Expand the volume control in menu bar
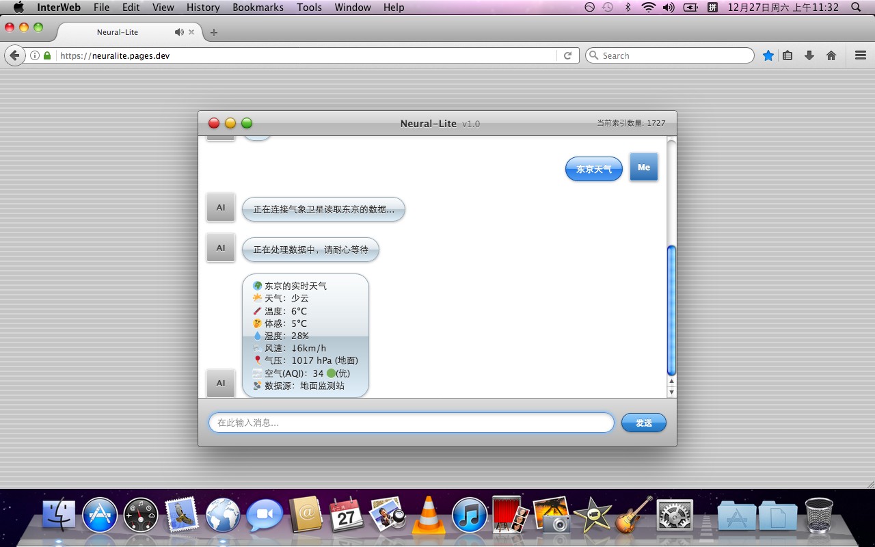The height and width of the screenshot is (547, 875). (669, 8)
